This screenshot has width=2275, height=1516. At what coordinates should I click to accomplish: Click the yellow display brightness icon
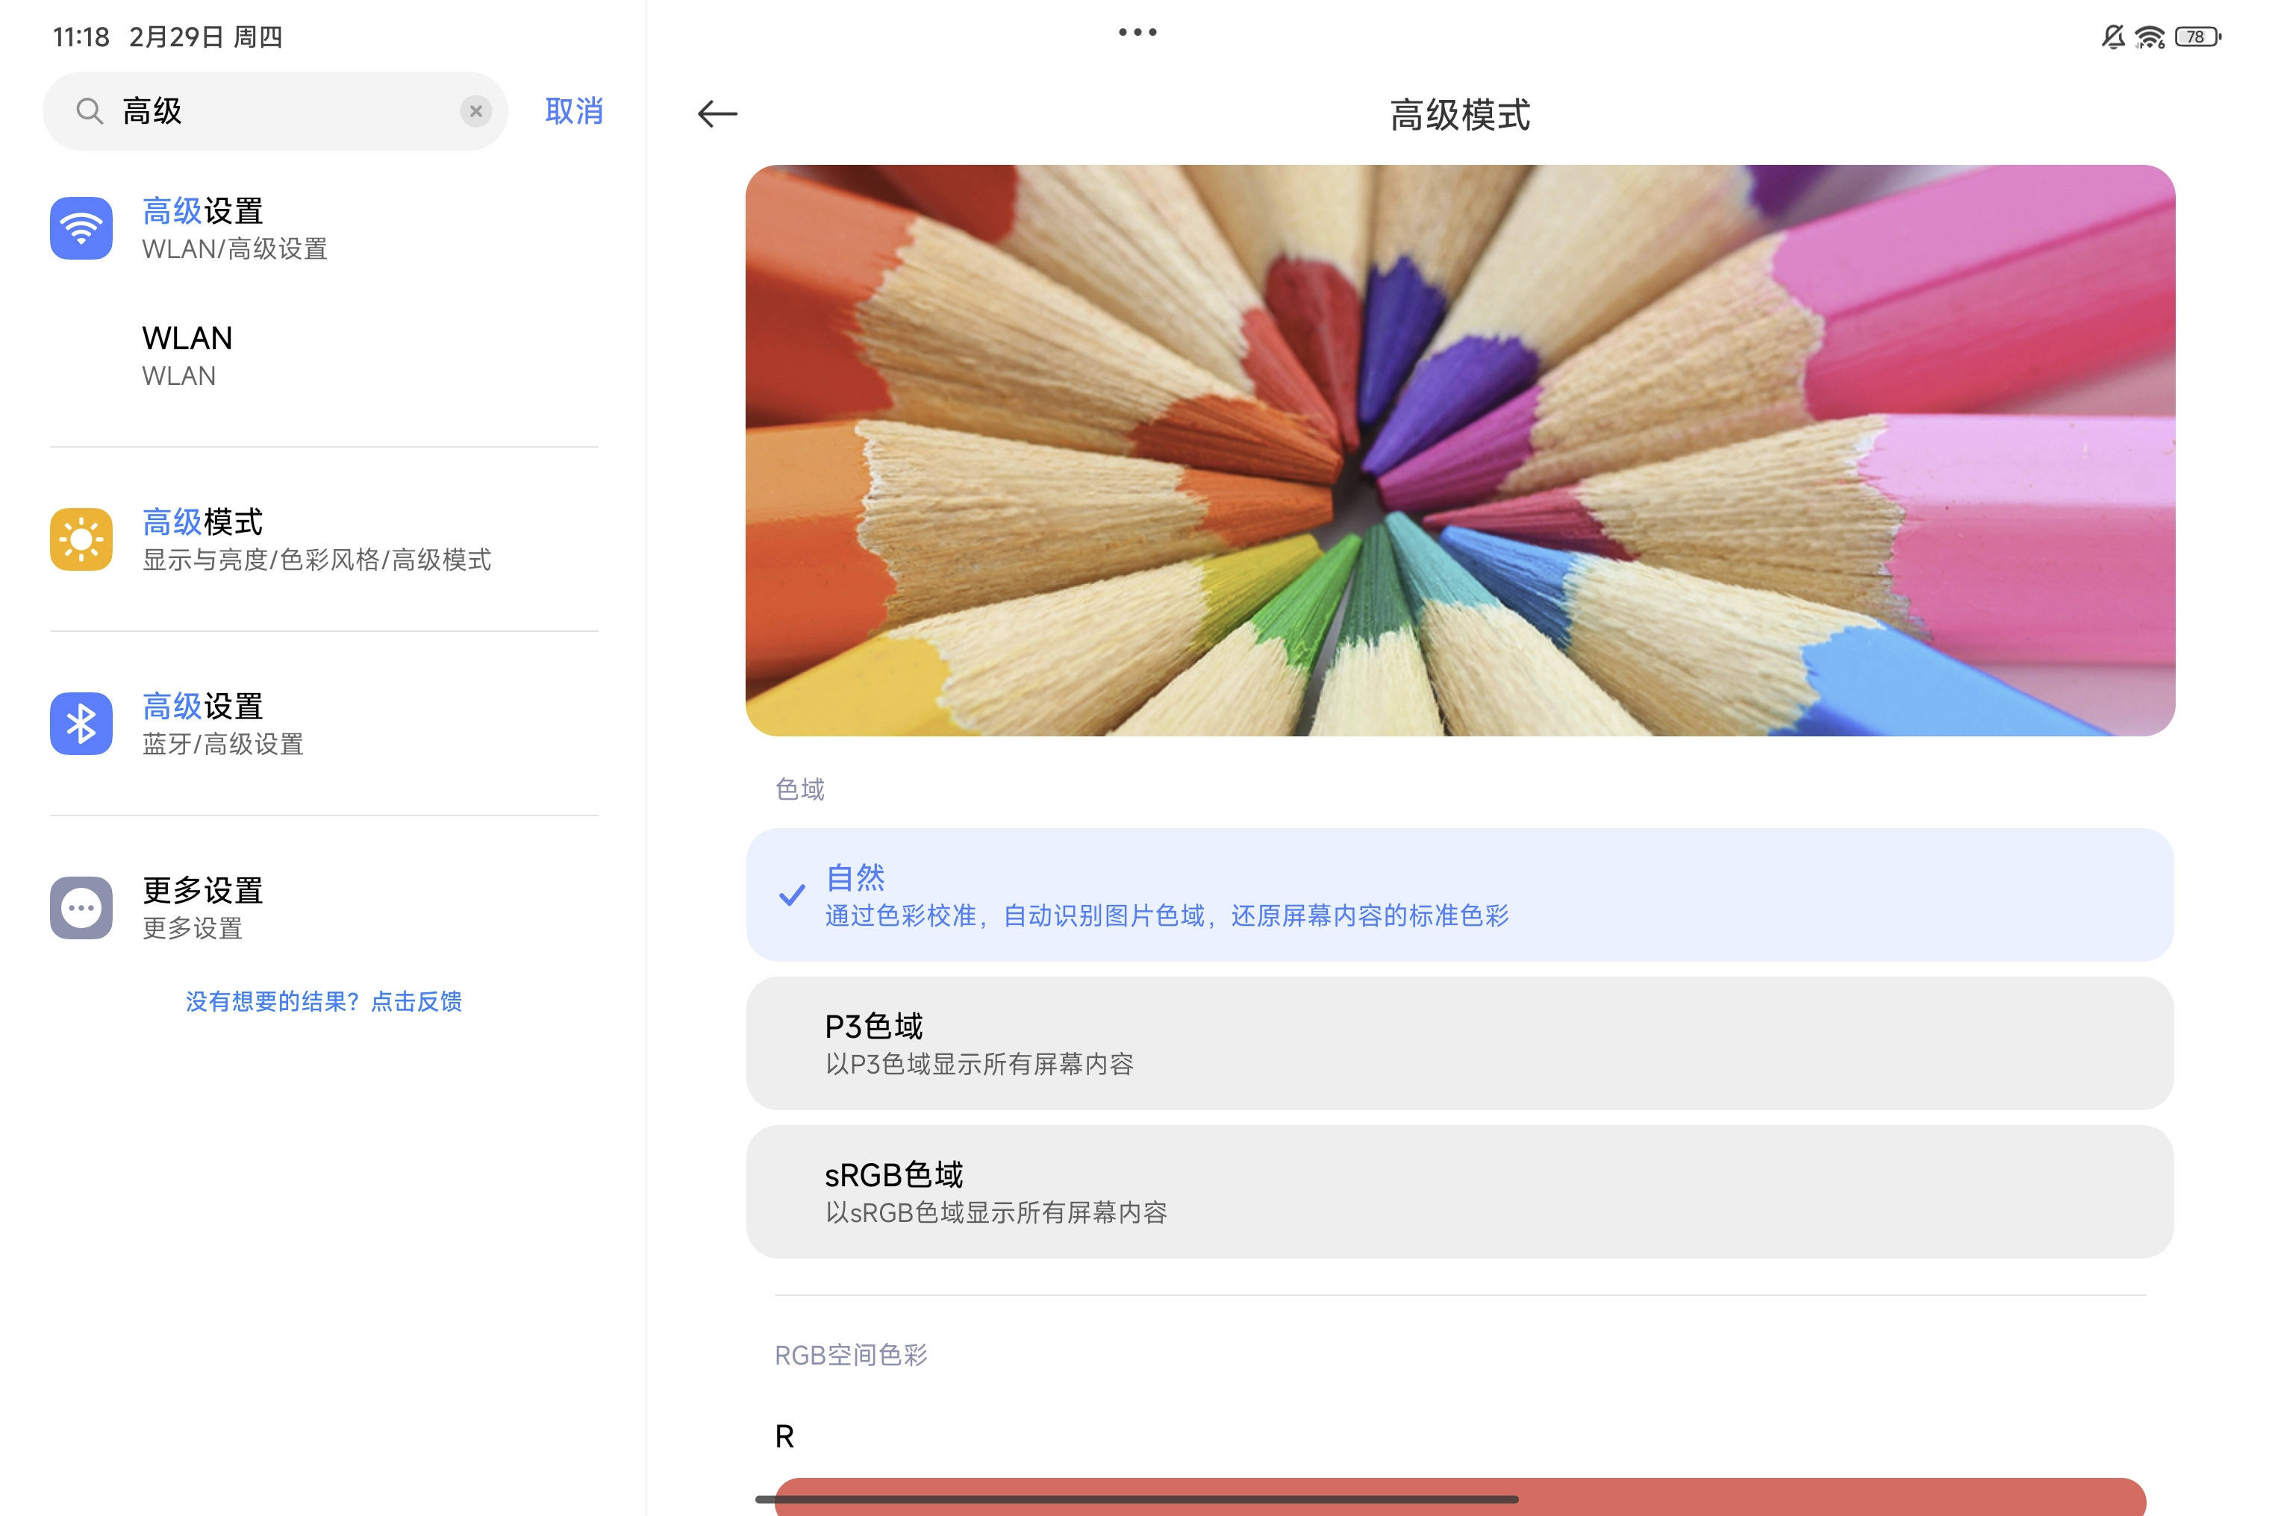tap(81, 539)
